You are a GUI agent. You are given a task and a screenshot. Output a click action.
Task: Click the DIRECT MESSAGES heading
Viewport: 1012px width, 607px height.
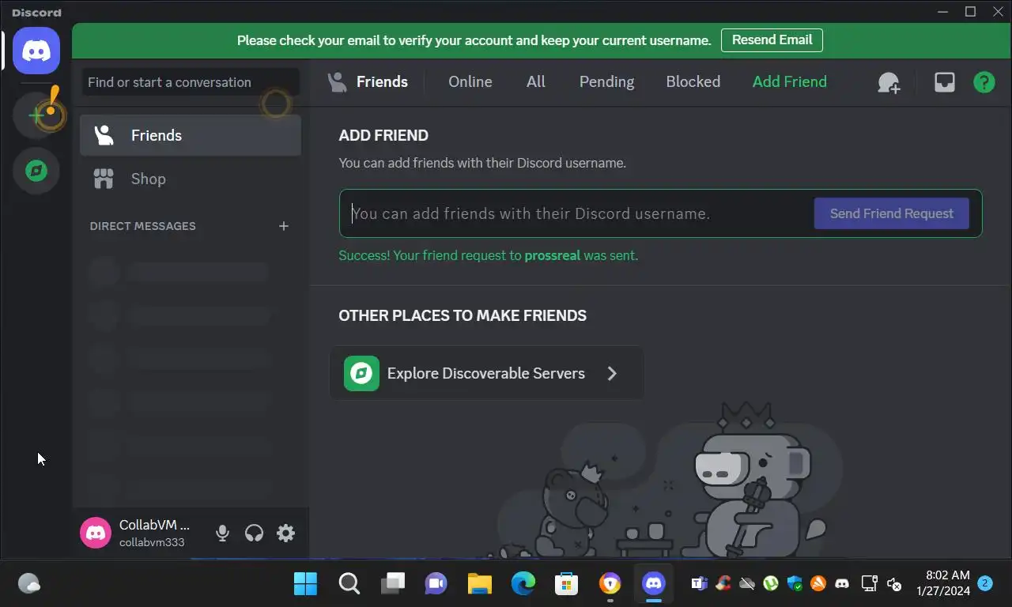(142, 226)
